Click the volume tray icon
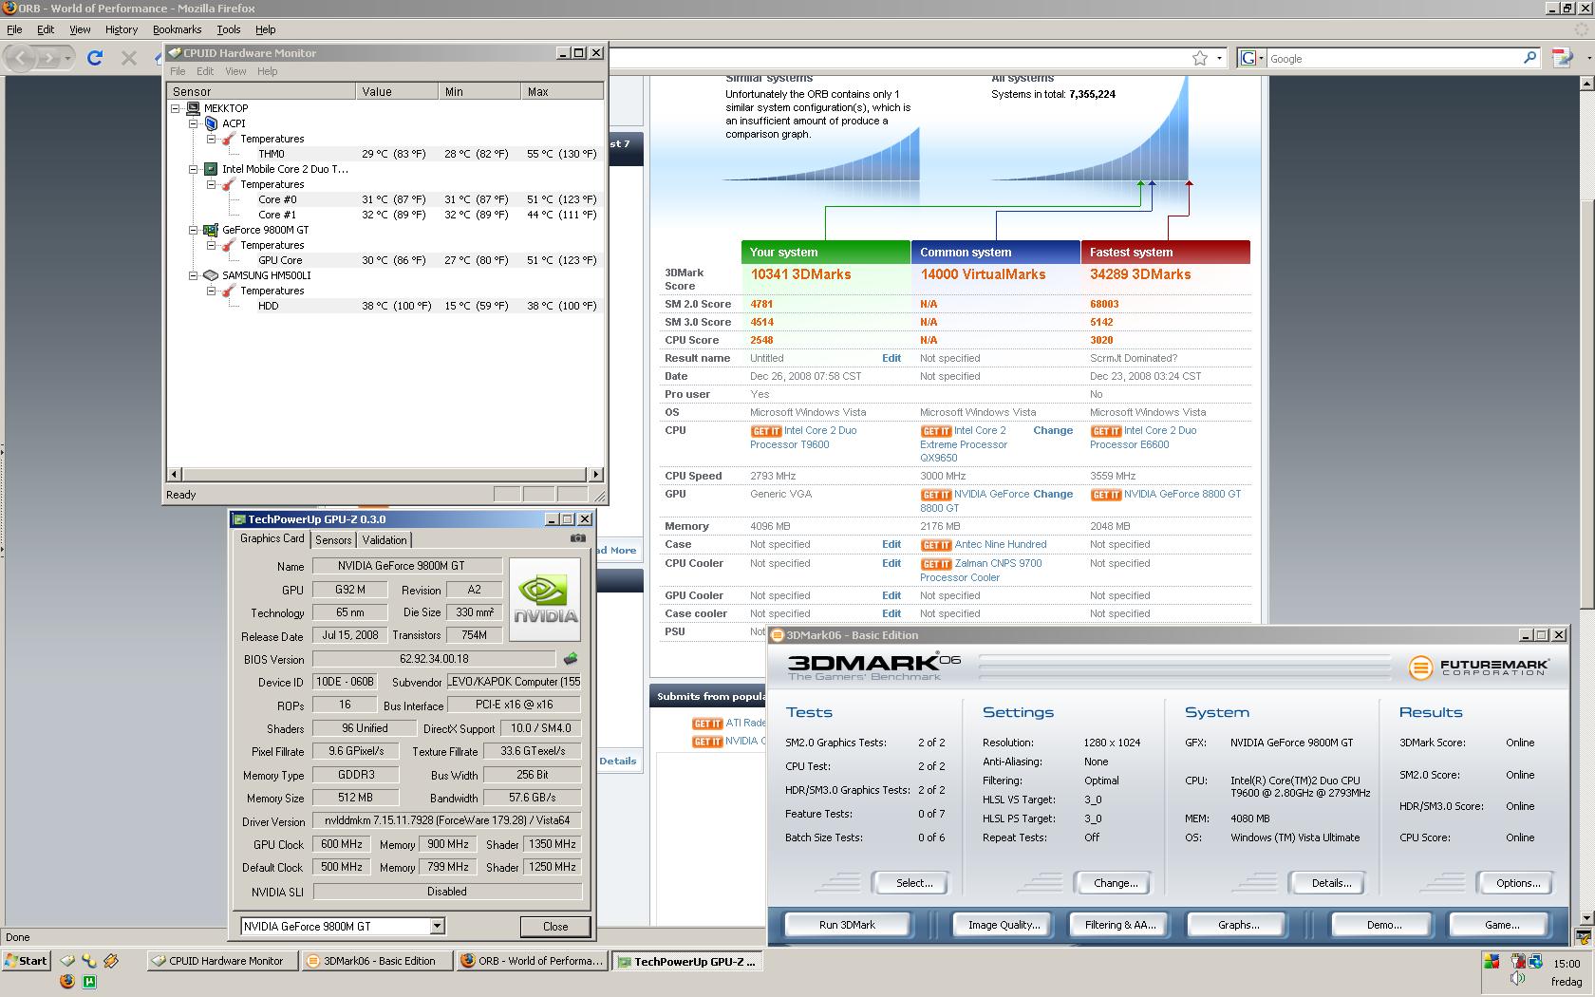 coord(1517,979)
